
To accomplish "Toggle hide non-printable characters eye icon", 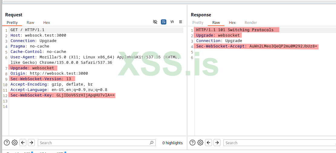I will [155, 22].
